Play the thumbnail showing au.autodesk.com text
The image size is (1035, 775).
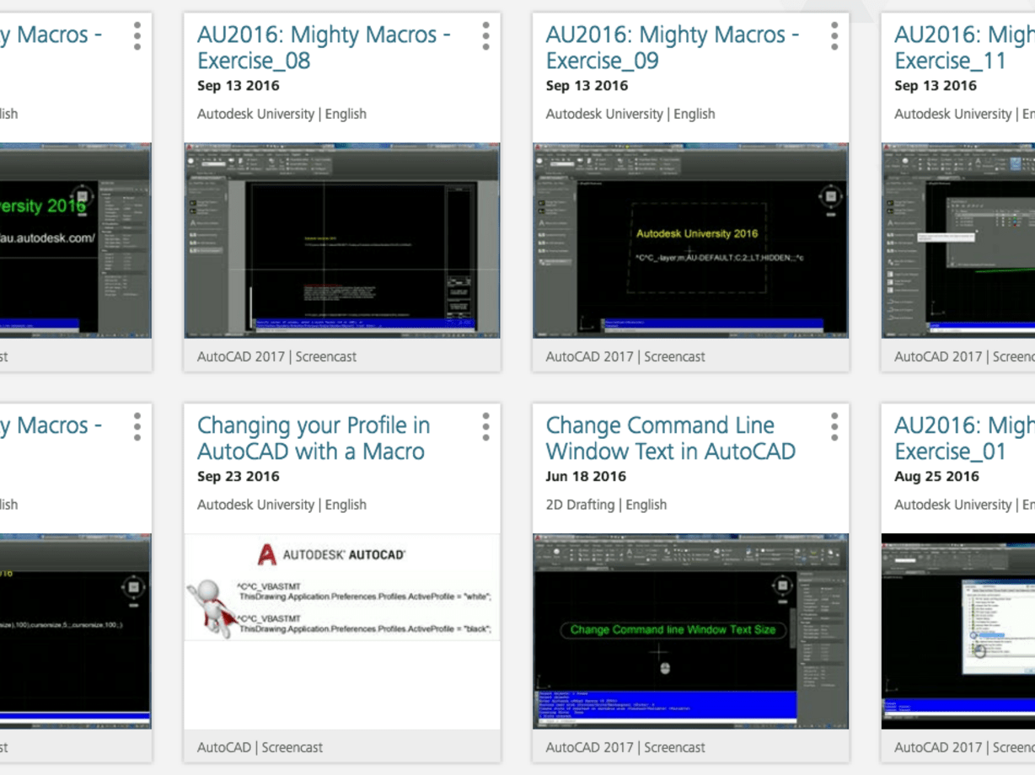tap(76, 240)
